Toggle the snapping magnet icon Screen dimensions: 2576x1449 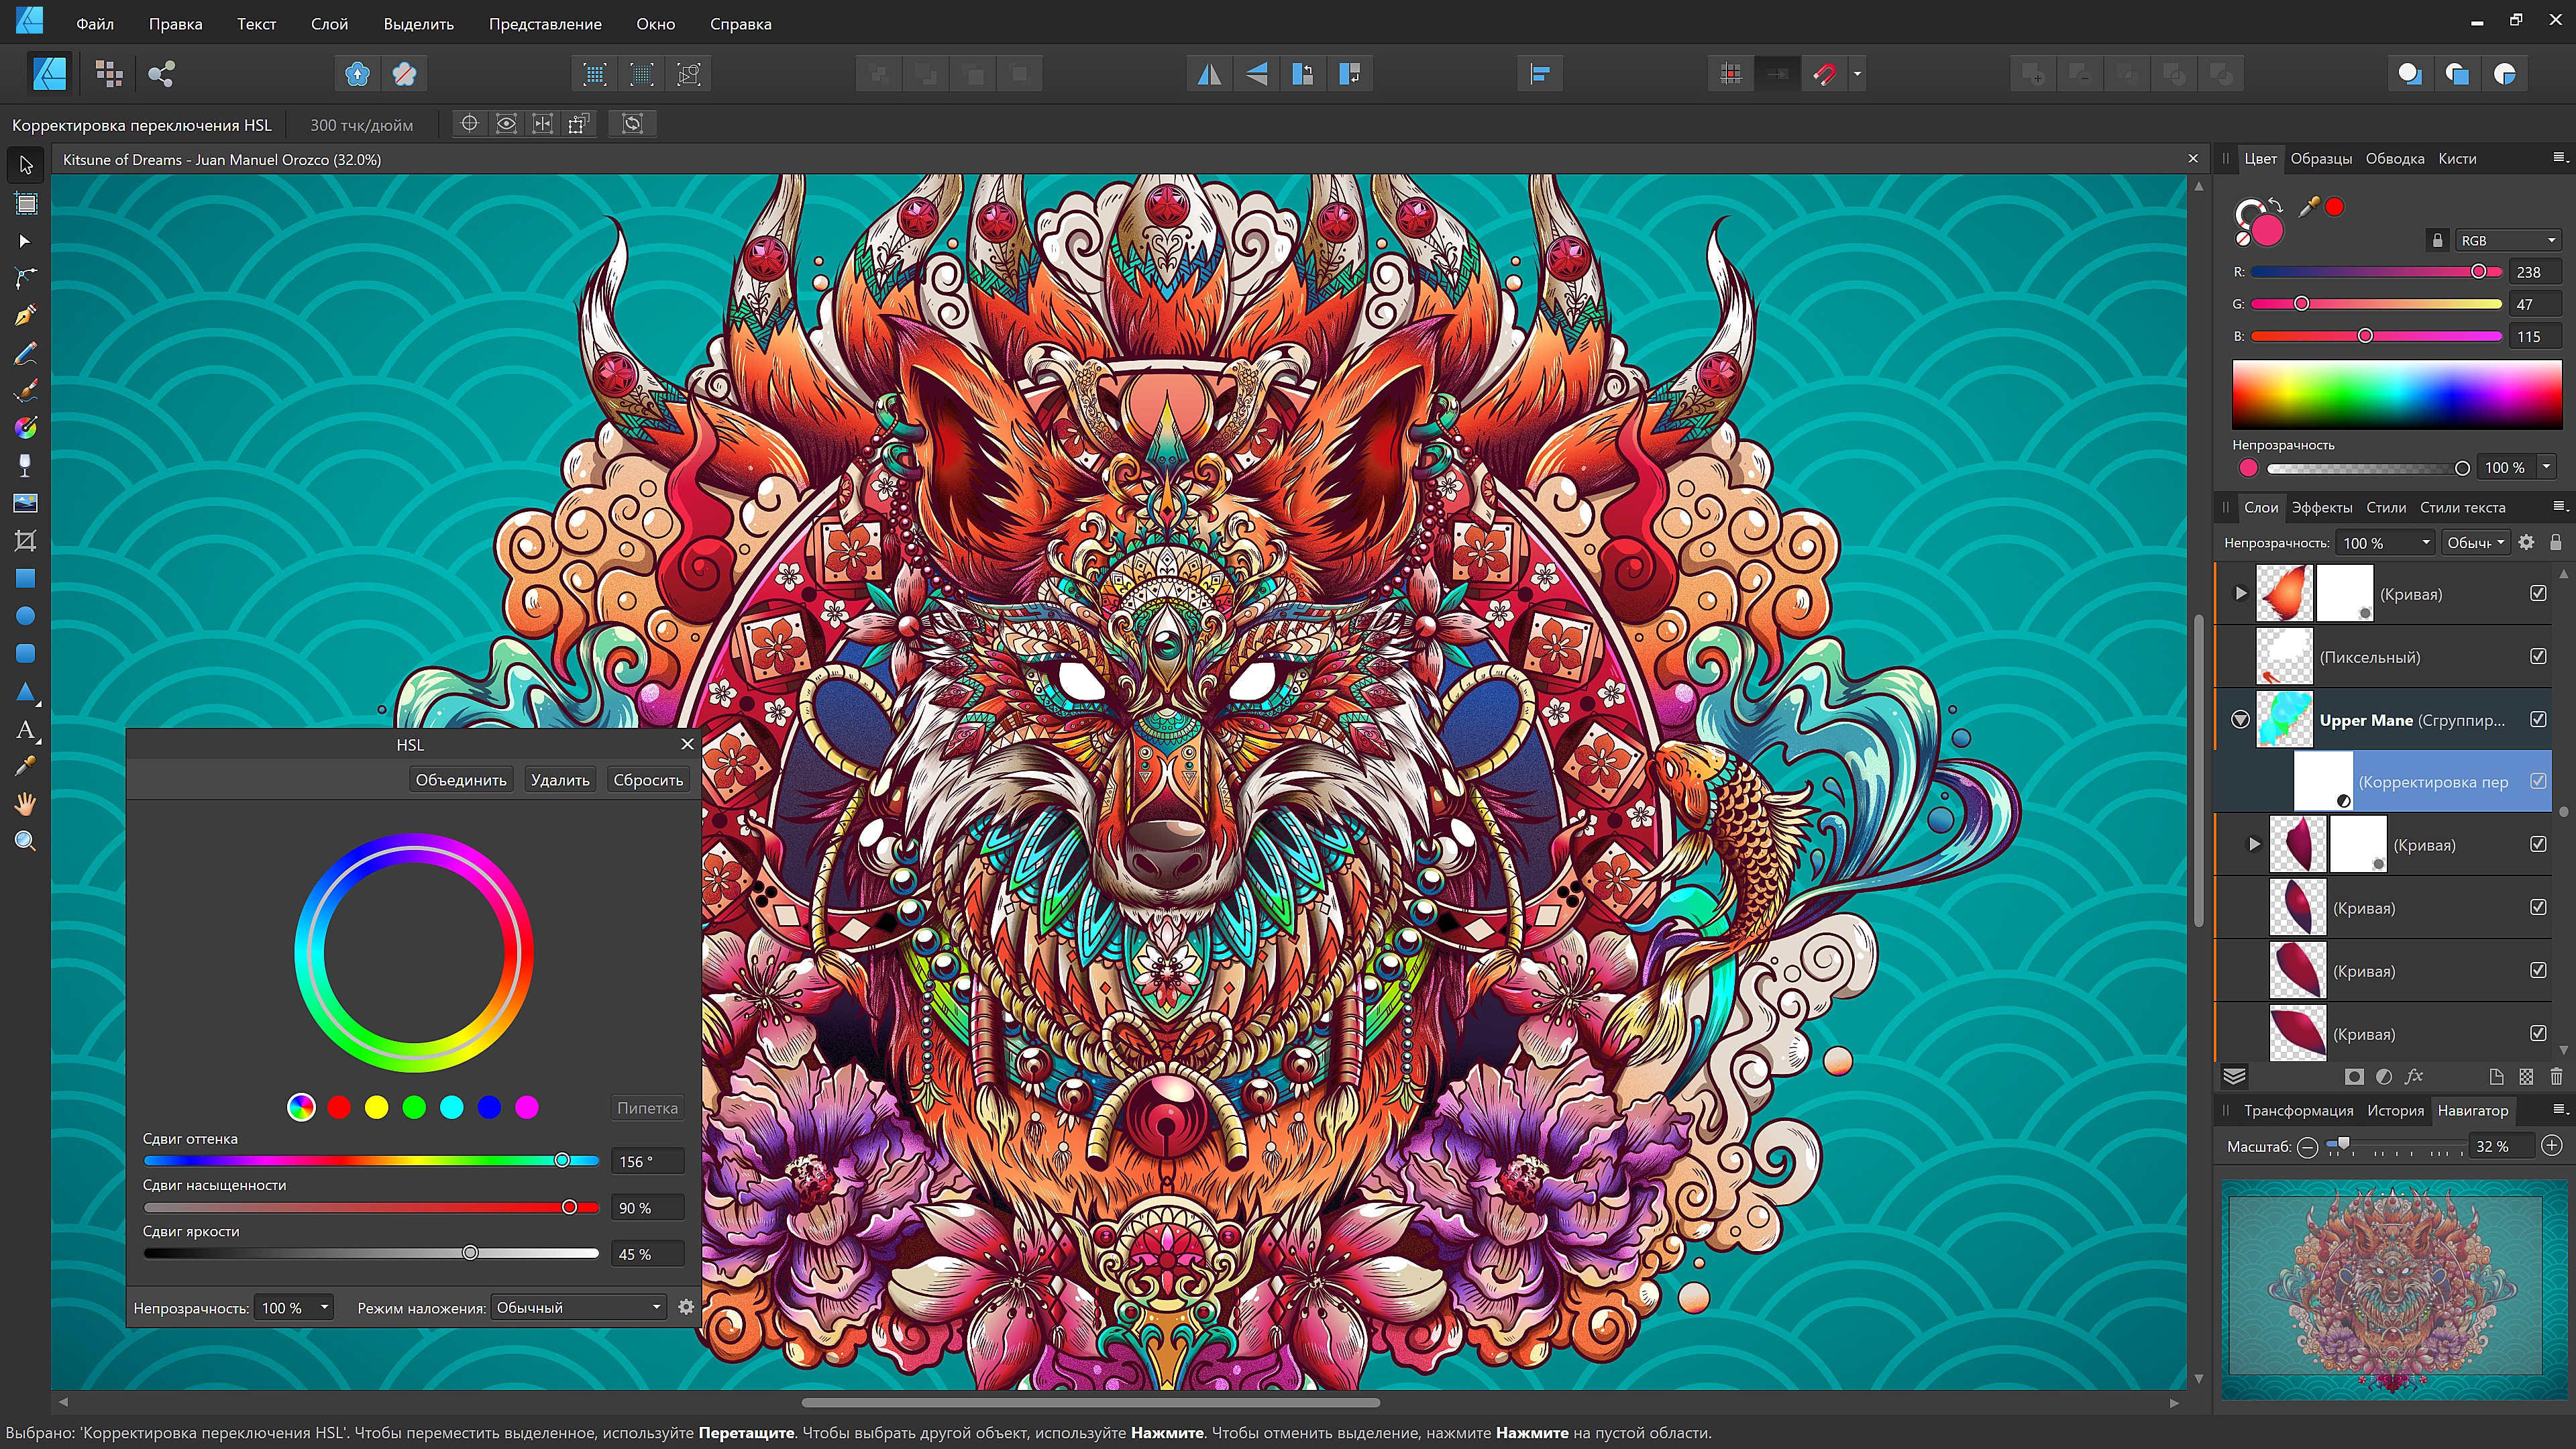point(1825,73)
